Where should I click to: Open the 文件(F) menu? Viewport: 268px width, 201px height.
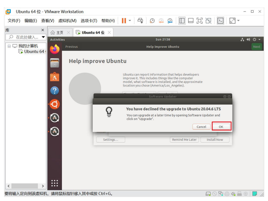click(14, 21)
